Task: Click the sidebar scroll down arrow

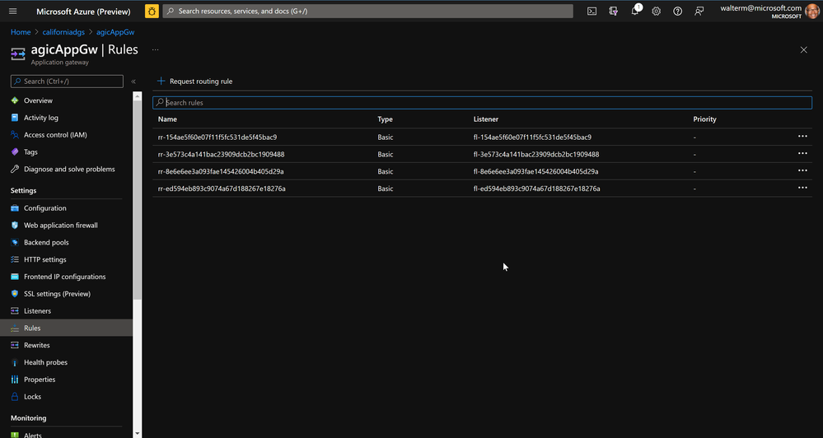Action: (x=137, y=434)
